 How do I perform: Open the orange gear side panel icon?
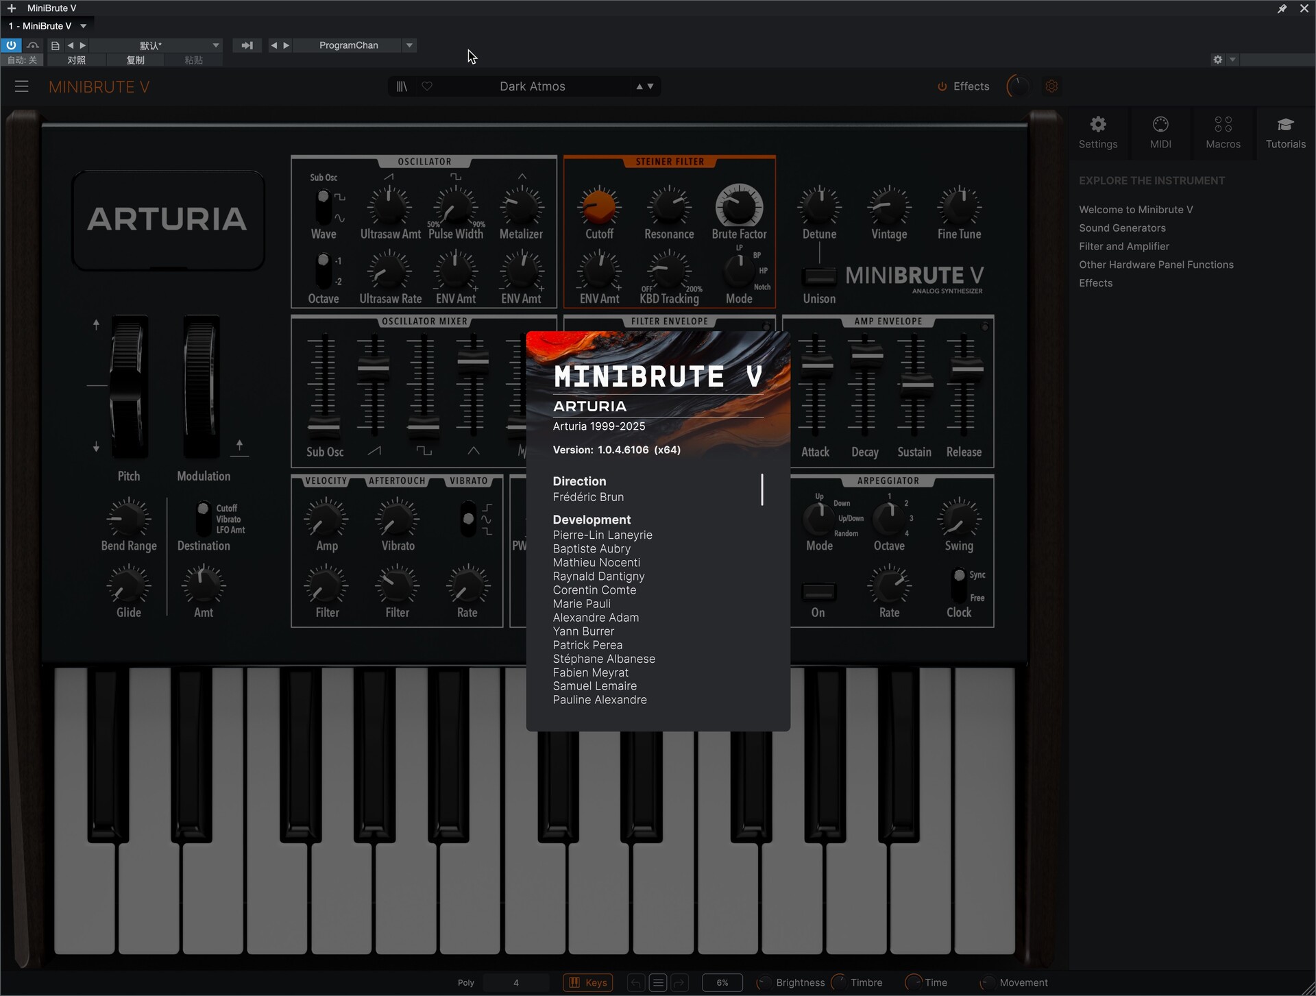point(1051,86)
